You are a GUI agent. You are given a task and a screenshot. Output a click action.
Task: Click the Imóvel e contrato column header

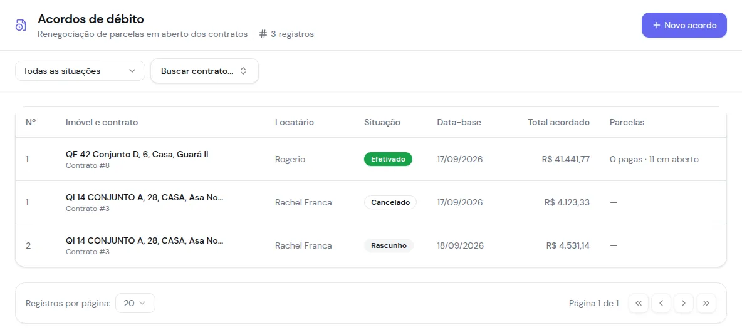click(102, 122)
